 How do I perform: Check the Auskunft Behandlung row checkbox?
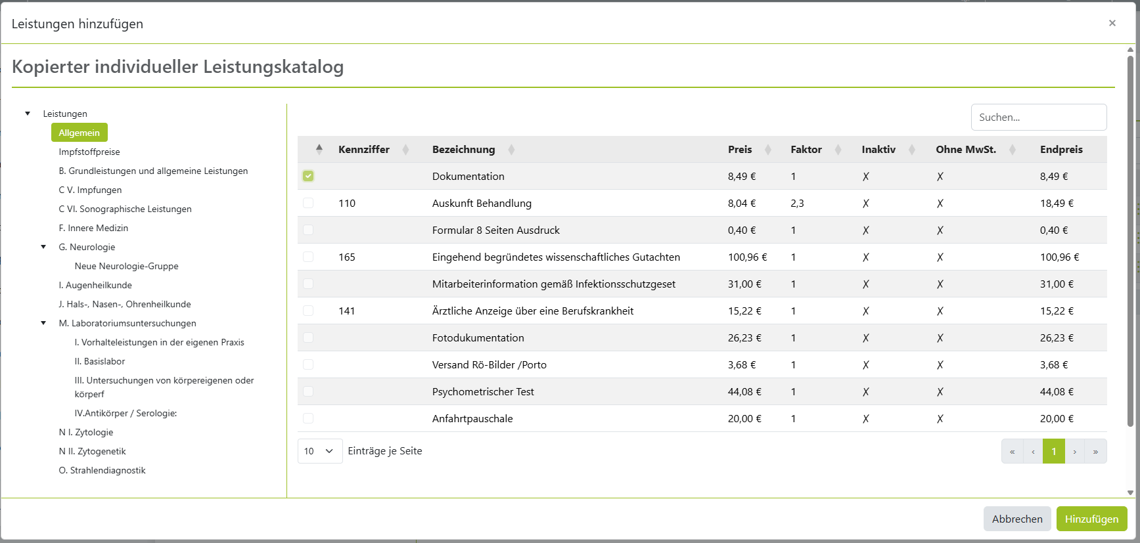pyautogui.click(x=308, y=203)
